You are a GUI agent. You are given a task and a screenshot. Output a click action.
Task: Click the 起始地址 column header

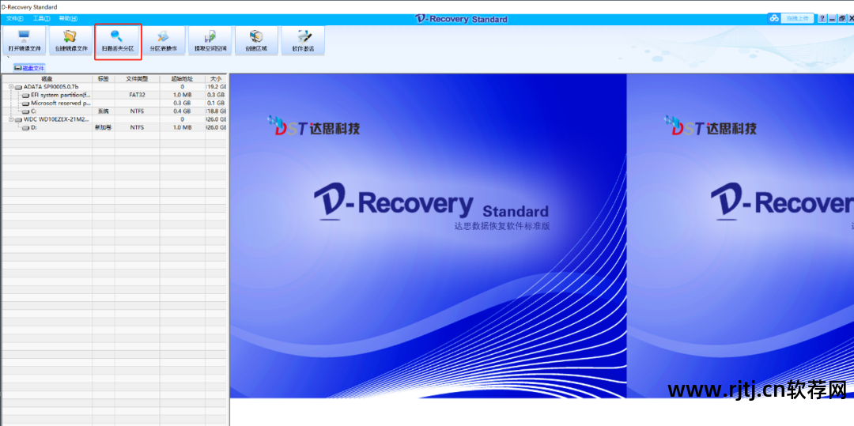click(182, 78)
